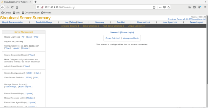Click Start Relays
Image resolution: width=208 pixels, height=108 pixels.
11,87
